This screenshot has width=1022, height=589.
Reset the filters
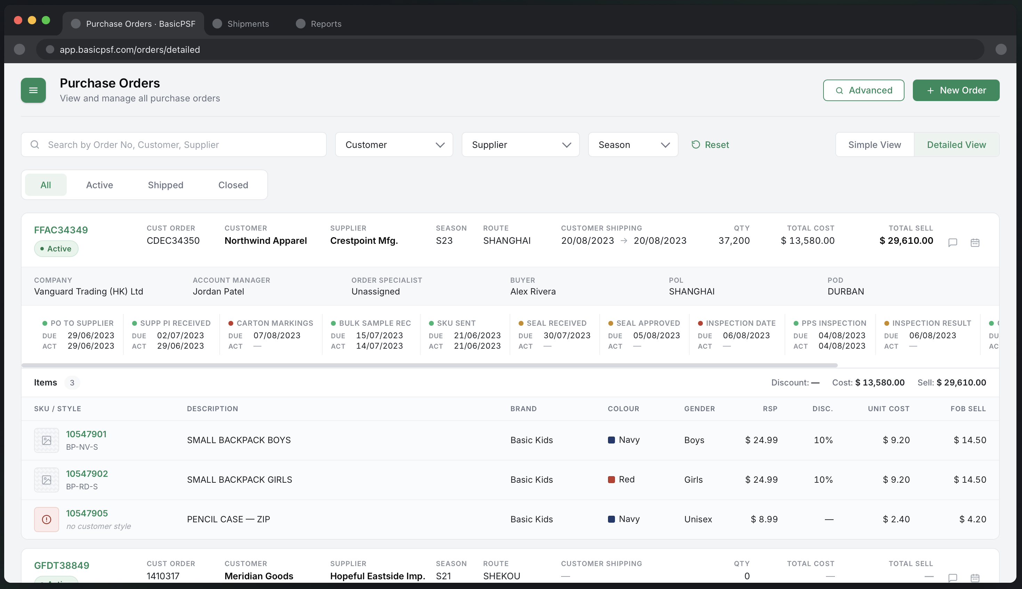coord(710,144)
